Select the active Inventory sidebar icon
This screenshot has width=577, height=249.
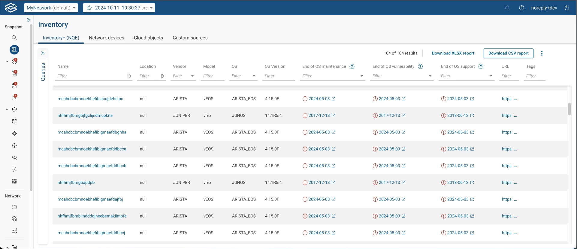click(x=14, y=50)
